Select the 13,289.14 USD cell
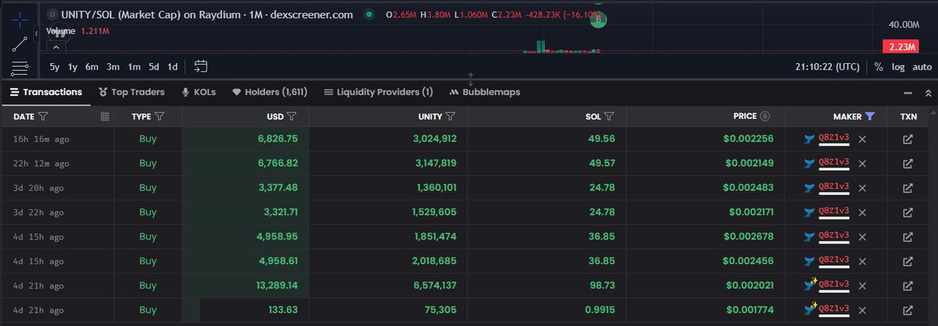The image size is (938, 326). tap(245, 284)
